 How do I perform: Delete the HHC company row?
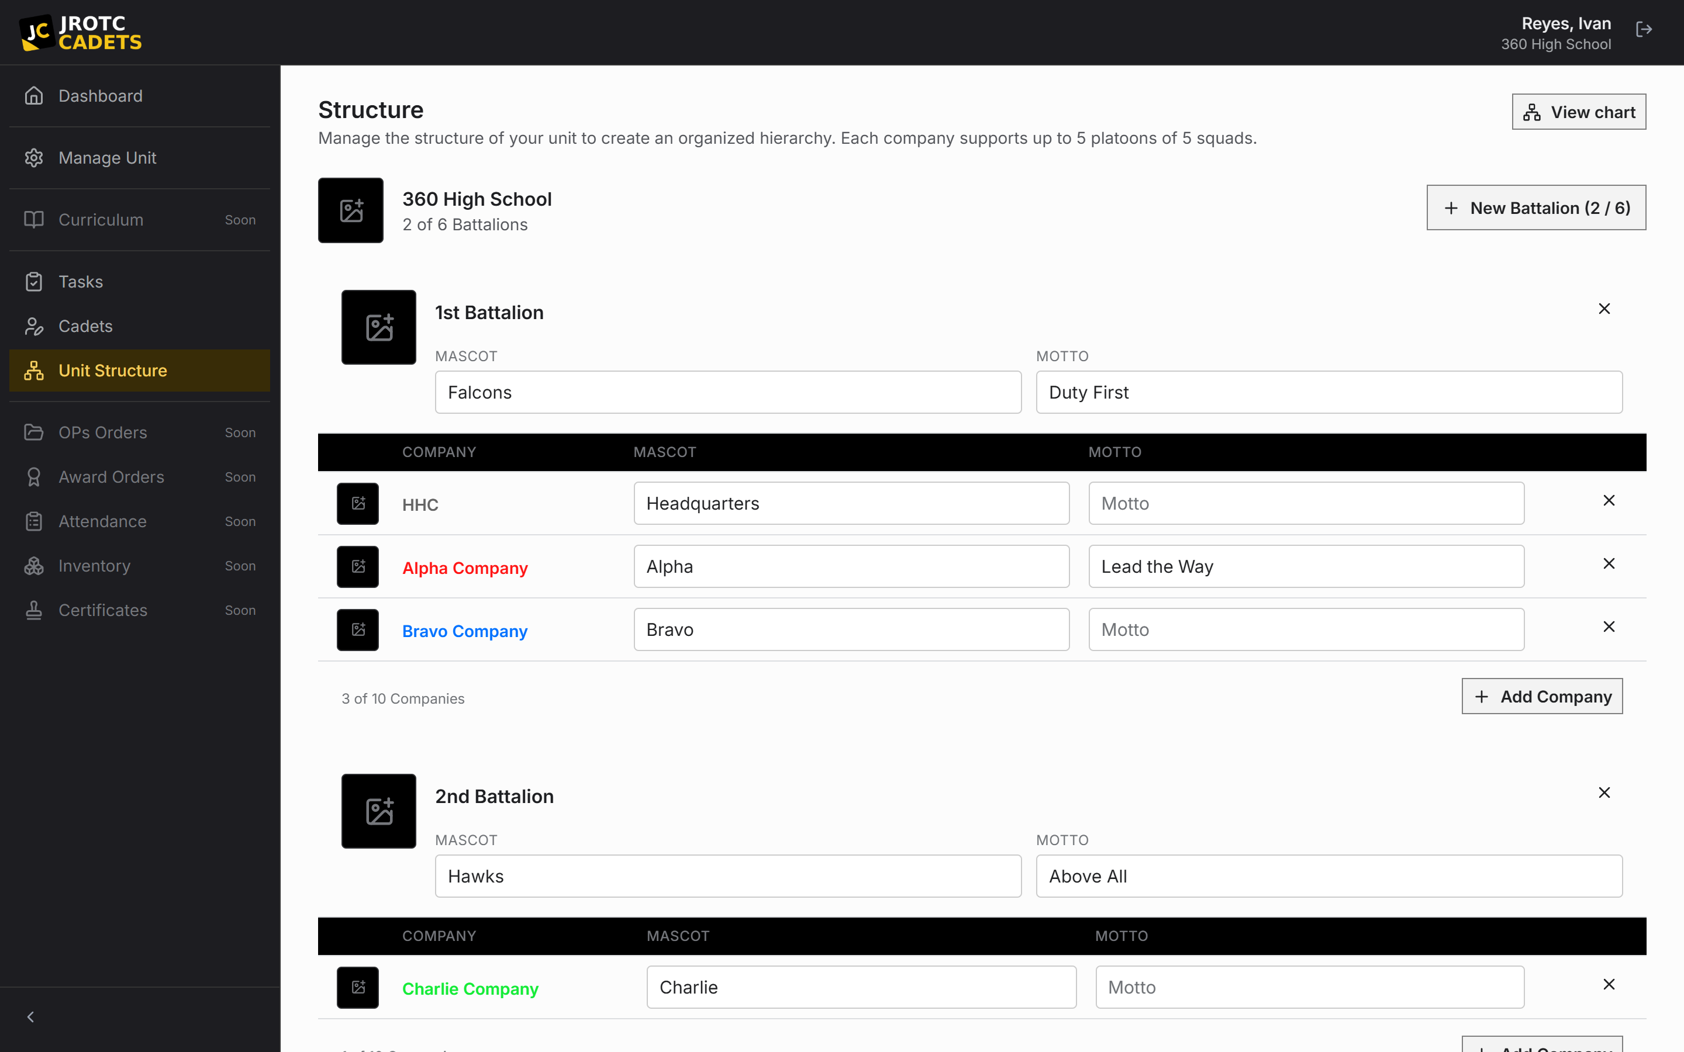coord(1609,501)
